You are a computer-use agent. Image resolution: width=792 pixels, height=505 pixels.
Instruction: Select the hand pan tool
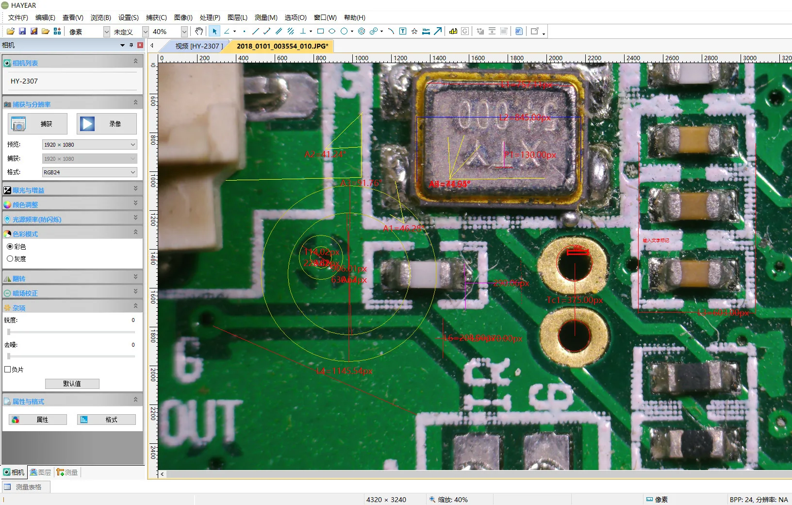pos(199,32)
